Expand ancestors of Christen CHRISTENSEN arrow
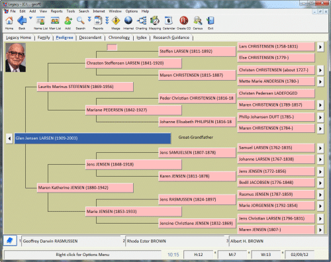The width and height of the screenshot is (331, 262). (x=320, y=70)
